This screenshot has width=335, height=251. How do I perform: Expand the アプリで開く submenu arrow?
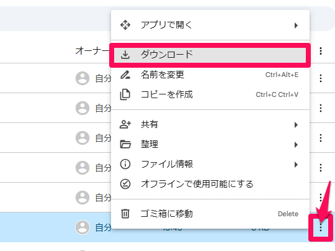pos(296,25)
